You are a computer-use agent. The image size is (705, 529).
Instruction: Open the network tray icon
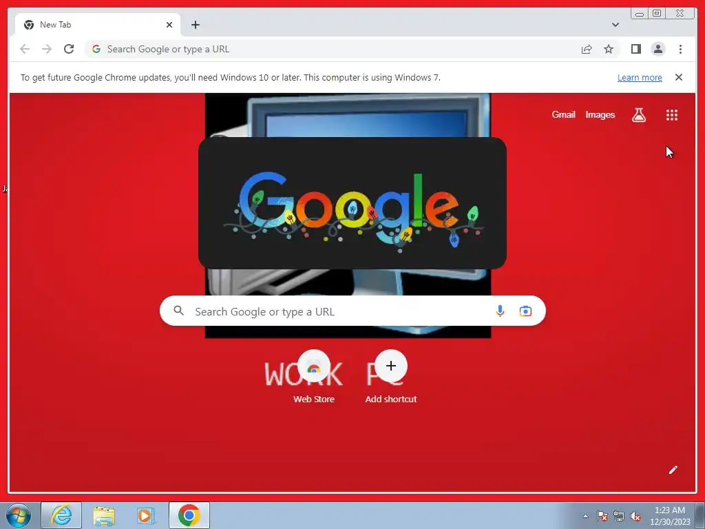click(x=619, y=516)
